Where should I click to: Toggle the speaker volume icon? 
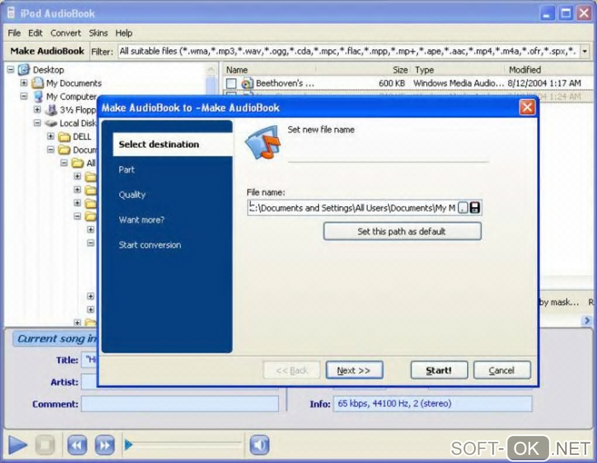pyautogui.click(x=259, y=445)
